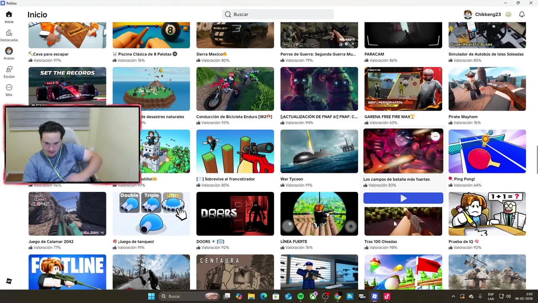The height and width of the screenshot is (303, 538).
Task: Click the golf ball flag game thumbnail
Action: coord(403,272)
